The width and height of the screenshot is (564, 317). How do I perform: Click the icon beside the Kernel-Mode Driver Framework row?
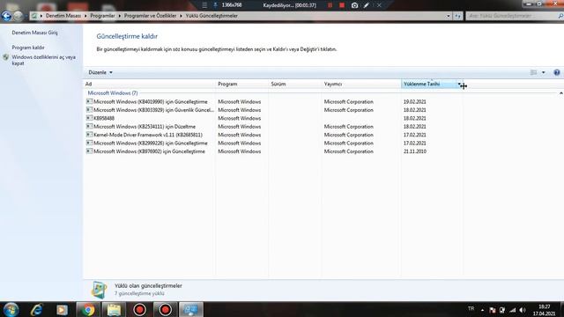[89, 135]
